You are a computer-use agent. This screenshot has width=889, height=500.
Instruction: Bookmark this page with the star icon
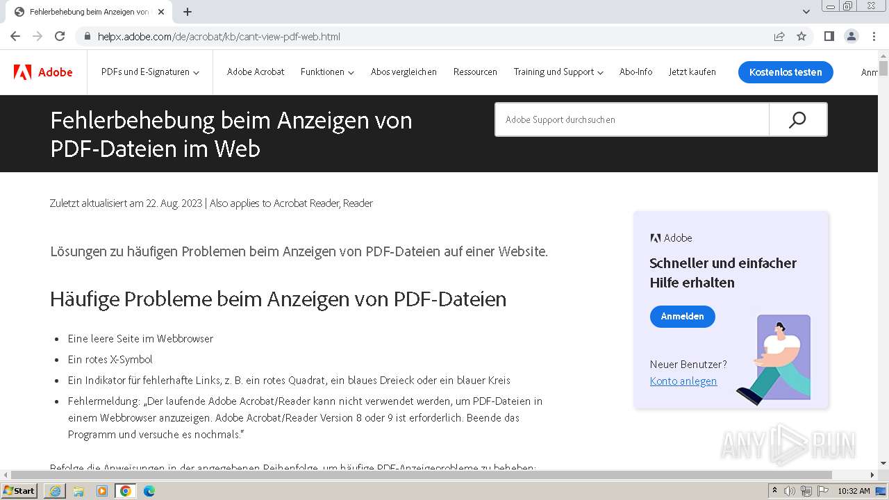click(801, 36)
